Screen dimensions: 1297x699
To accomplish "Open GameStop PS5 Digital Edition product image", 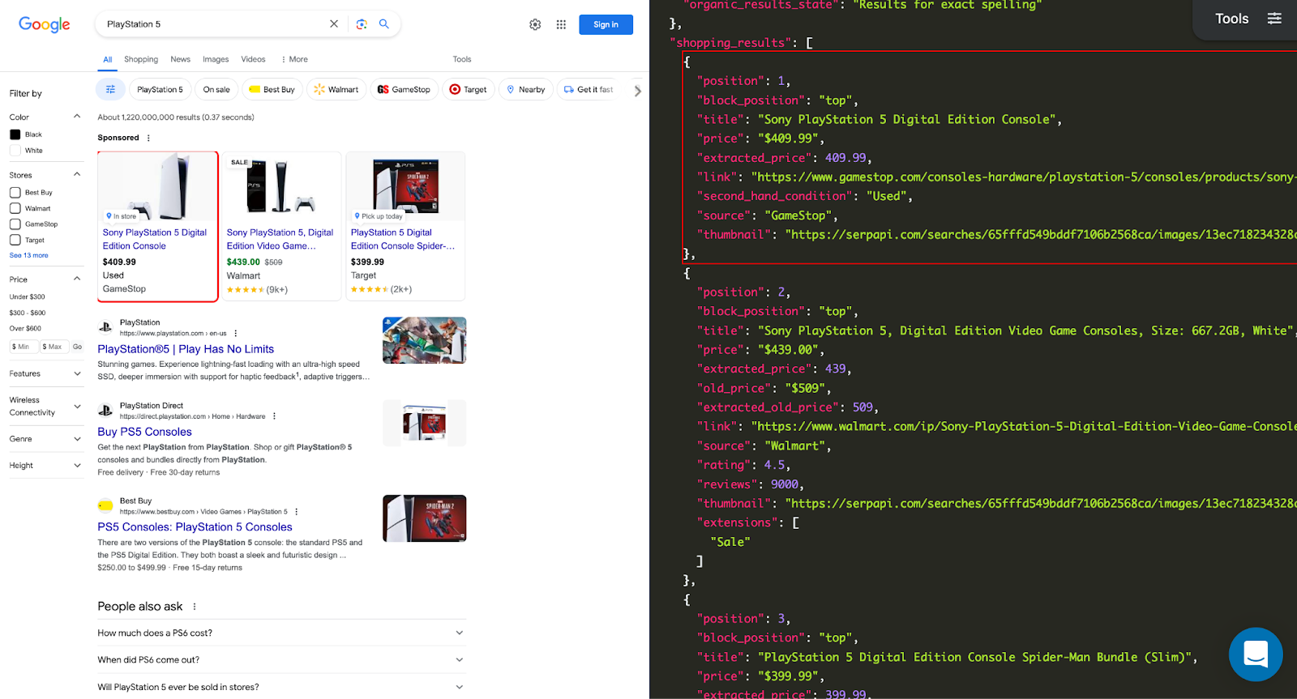I will tap(158, 187).
